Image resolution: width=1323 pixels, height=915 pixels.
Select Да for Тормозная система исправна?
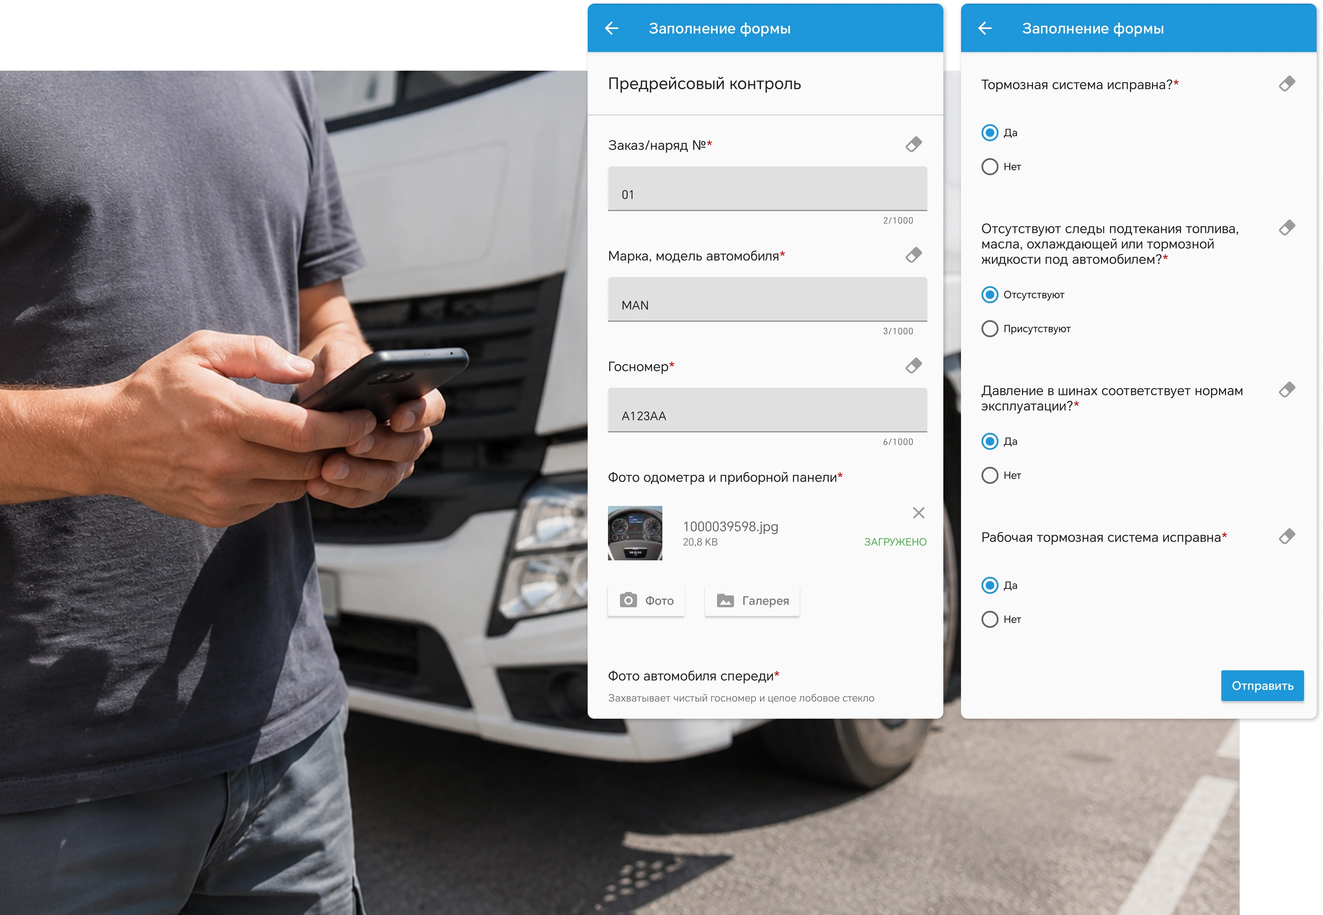tap(990, 133)
